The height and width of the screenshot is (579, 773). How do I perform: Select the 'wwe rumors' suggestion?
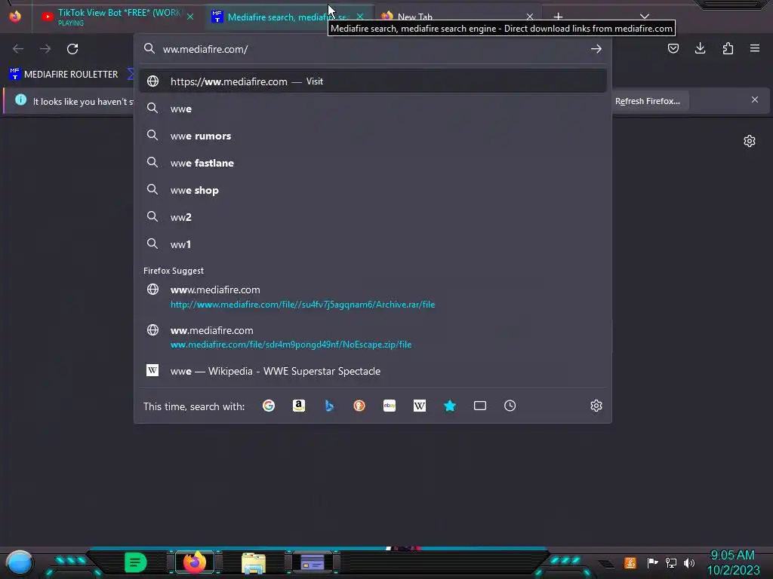click(373, 136)
